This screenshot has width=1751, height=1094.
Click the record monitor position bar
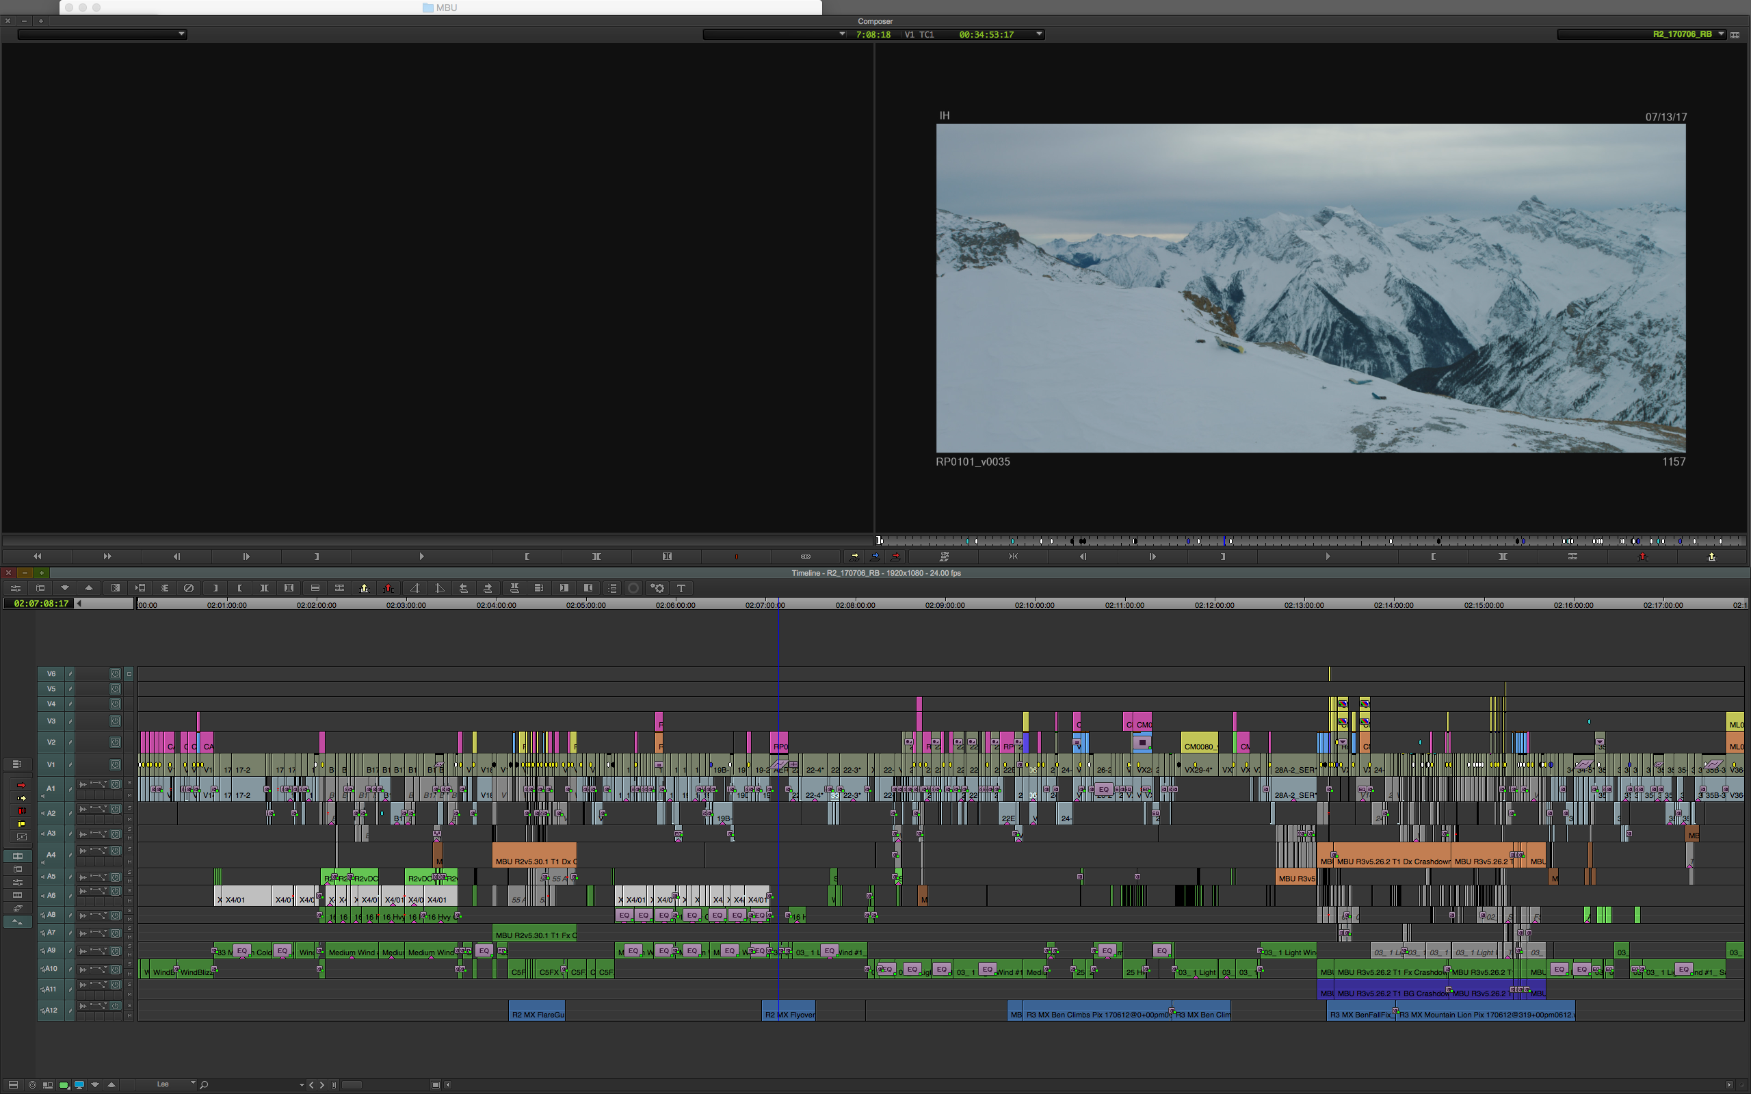coord(1311,540)
